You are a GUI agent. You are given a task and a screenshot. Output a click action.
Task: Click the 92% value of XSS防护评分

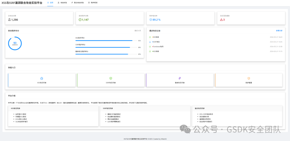[x=139, y=41]
